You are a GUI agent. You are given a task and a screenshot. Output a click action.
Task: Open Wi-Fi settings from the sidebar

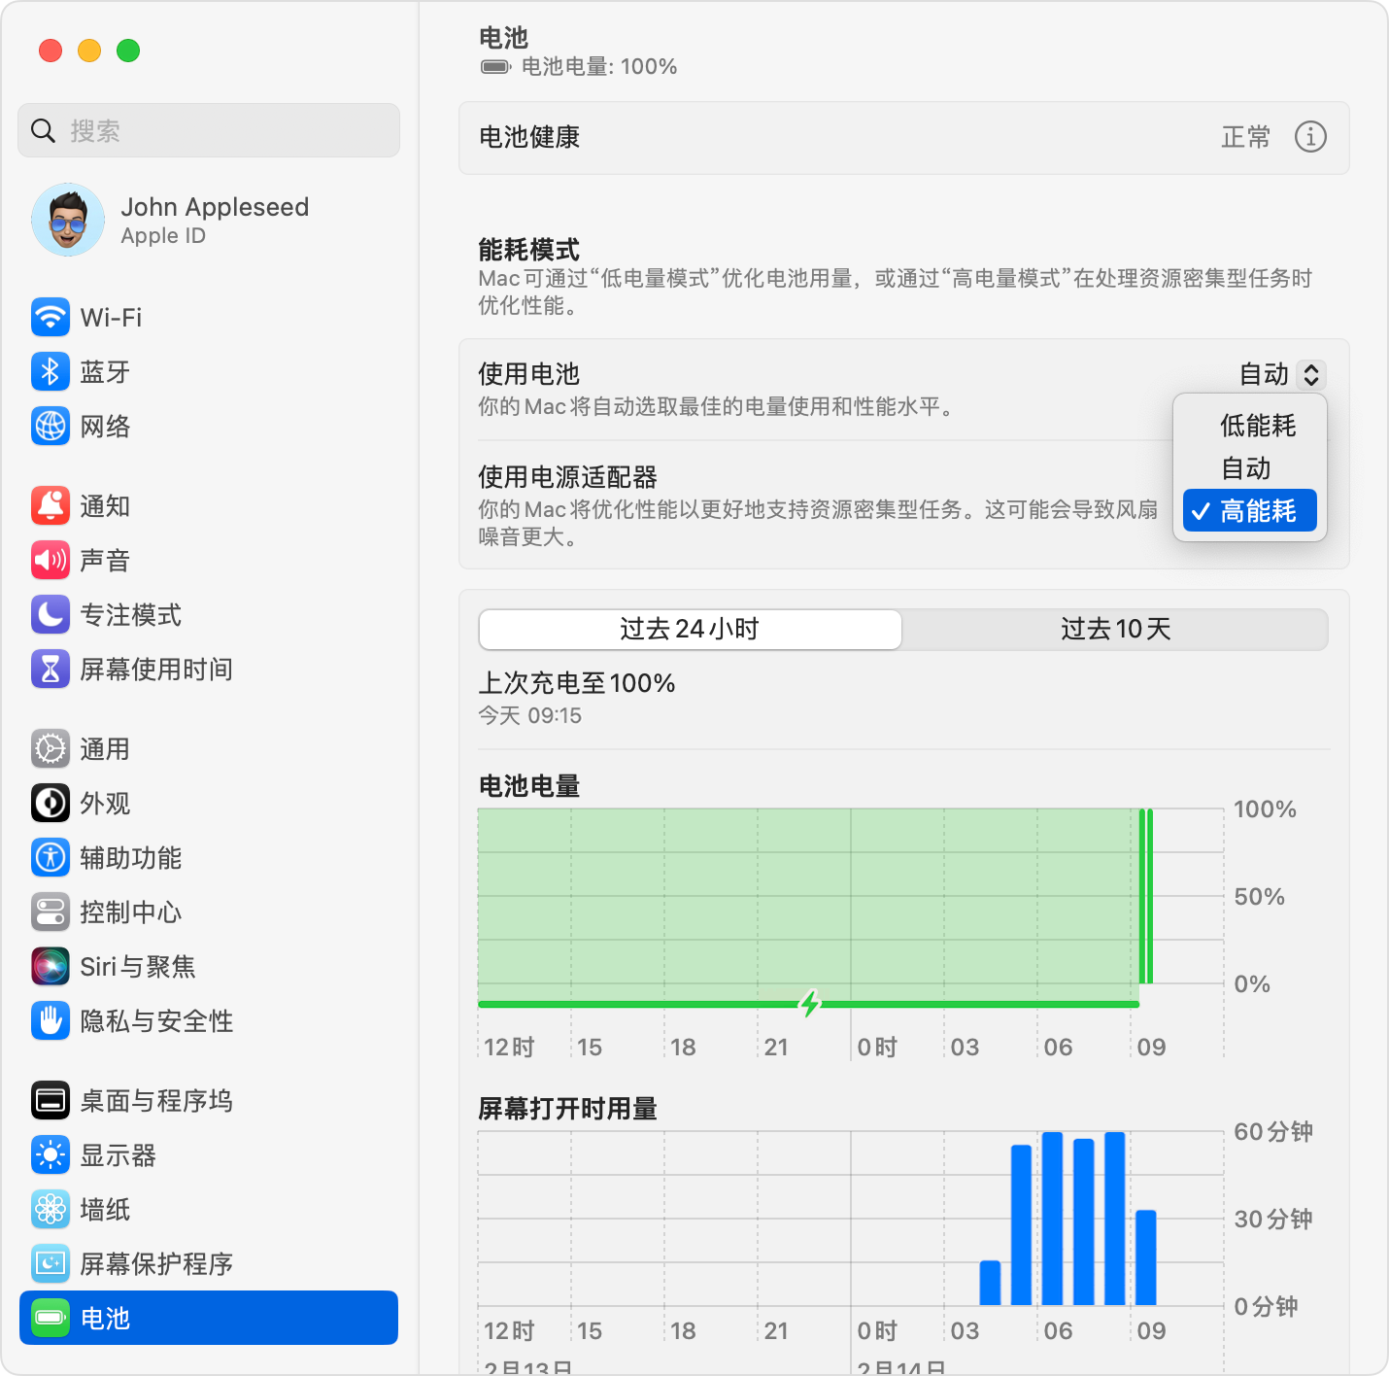tap(51, 317)
